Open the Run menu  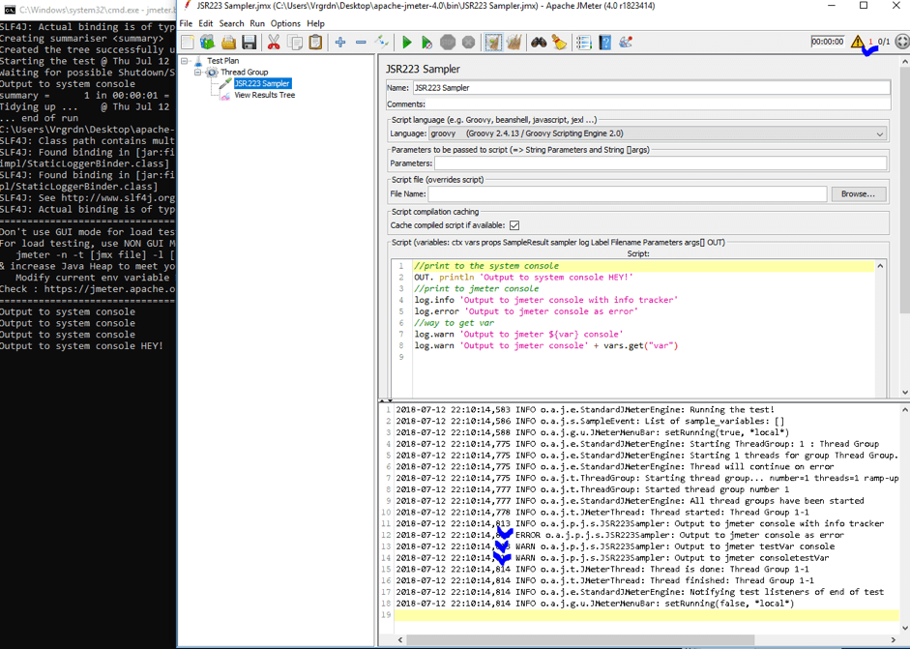pyautogui.click(x=256, y=22)
